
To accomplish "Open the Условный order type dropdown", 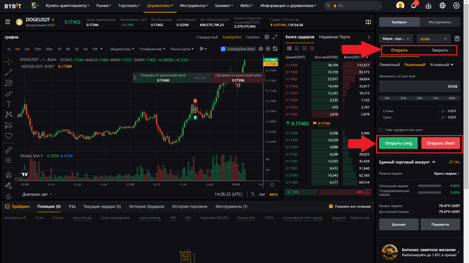I will point(441,65).
